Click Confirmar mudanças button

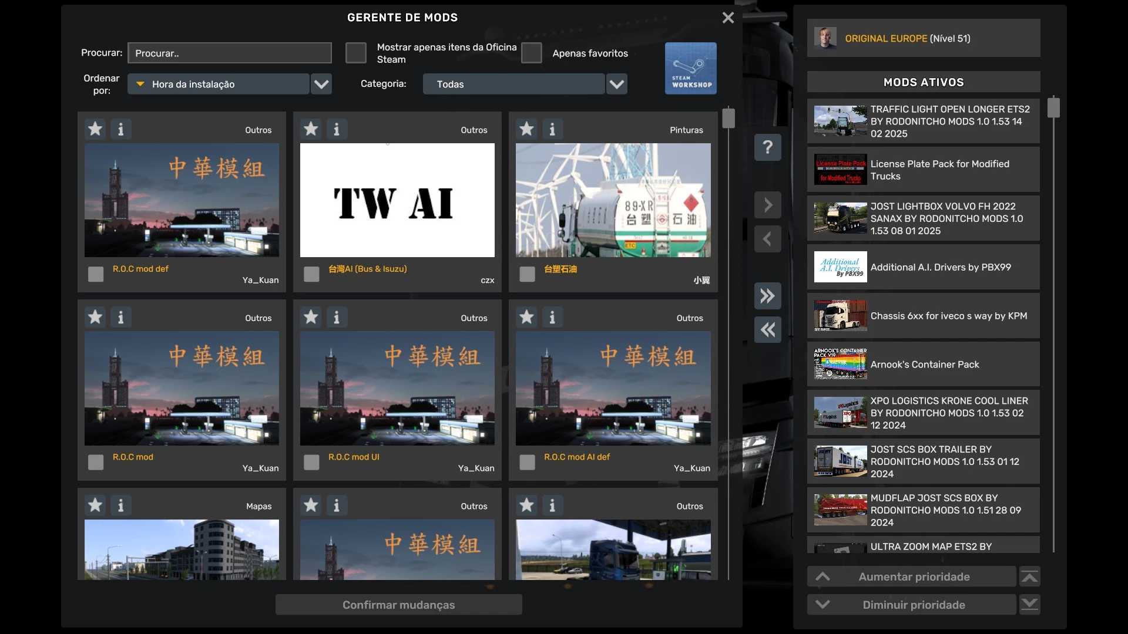398,605
